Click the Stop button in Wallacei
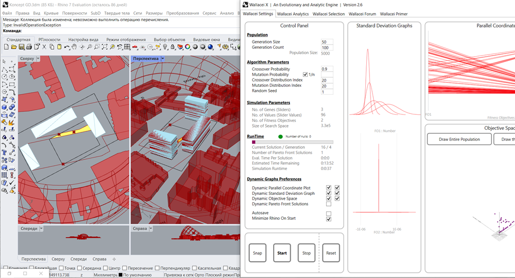Image resolution: width=515 pixels, height=278 pixels. (x=306, y=253)
